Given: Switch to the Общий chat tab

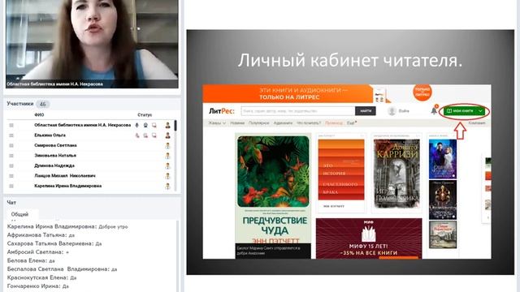Looking at the screenshot, I should 19,214.
